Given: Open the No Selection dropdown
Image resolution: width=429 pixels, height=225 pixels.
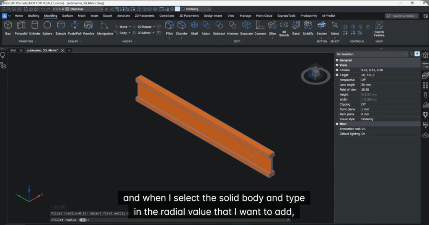Looking at the screenshot, I should coord(372,54).
